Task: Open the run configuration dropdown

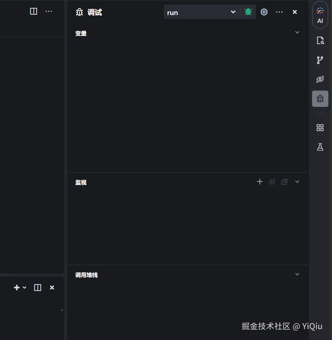Action: (202, 12)
